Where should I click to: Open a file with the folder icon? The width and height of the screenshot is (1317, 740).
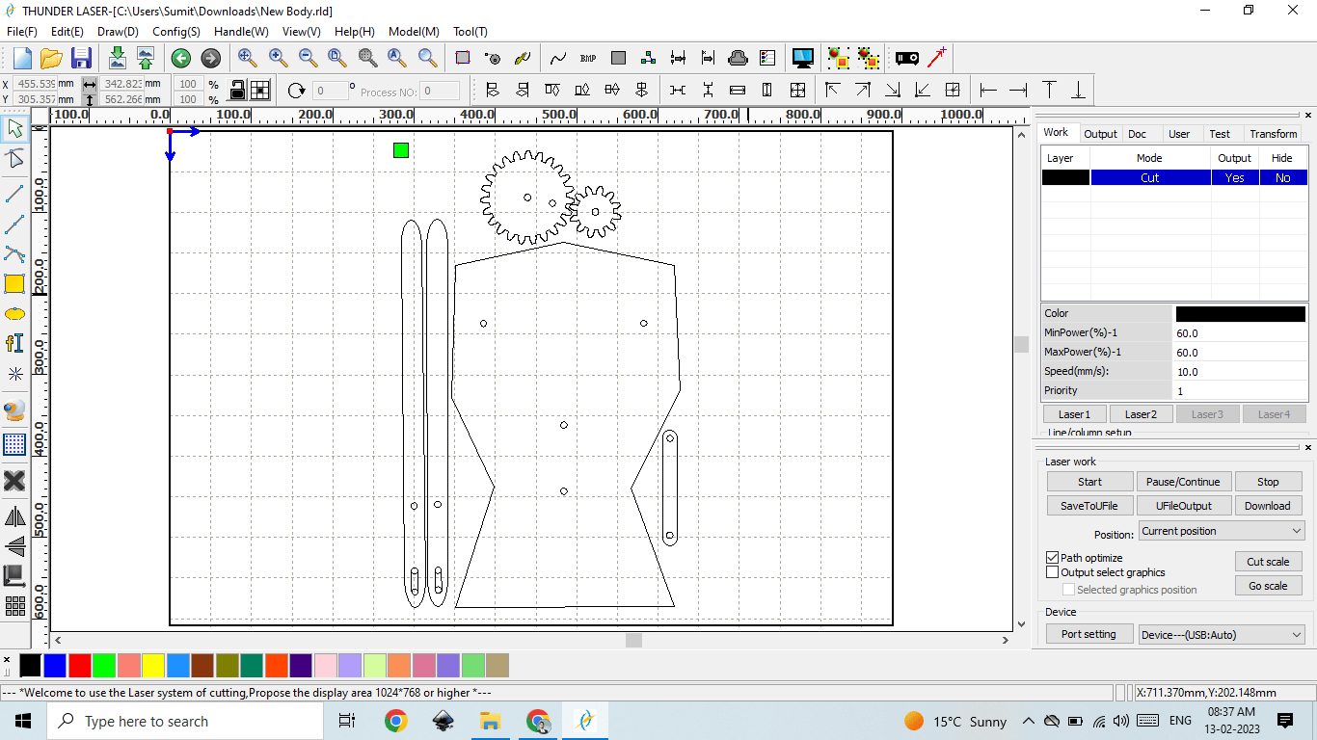point(51,58)
